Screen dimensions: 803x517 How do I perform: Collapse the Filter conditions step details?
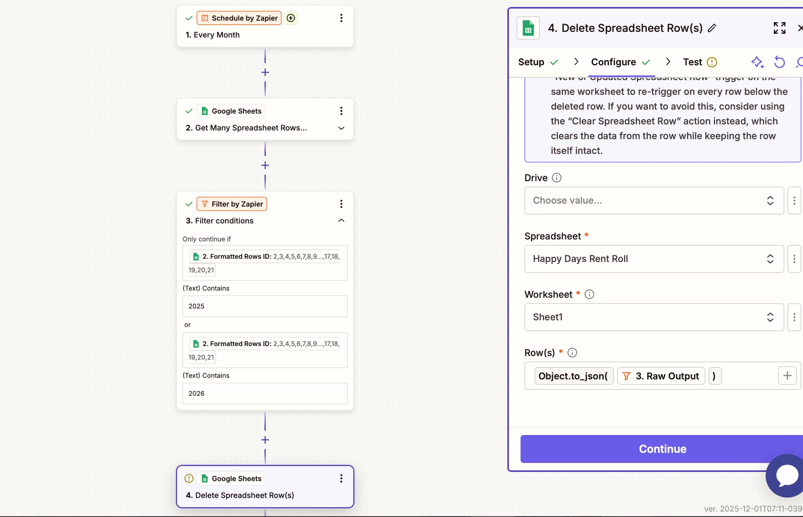coord(341,220)
